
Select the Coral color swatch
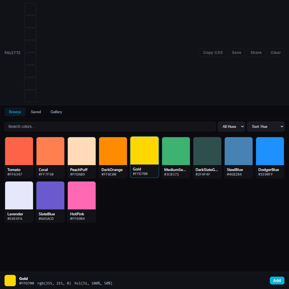(50, 151)
